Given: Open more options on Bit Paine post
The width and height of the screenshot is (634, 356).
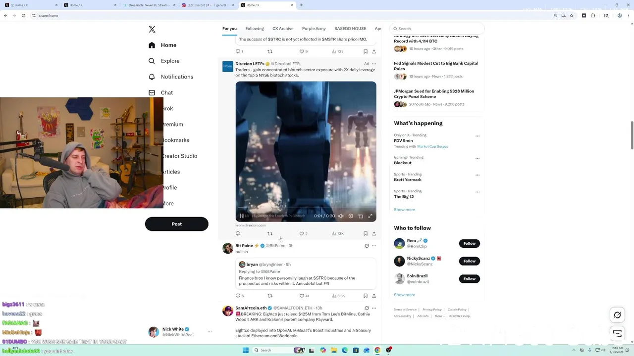Looking at the screenshot, I should (x=374, y=246).
